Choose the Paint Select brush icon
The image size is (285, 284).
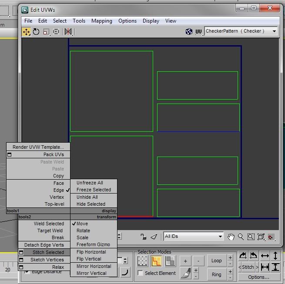(185, 273)
